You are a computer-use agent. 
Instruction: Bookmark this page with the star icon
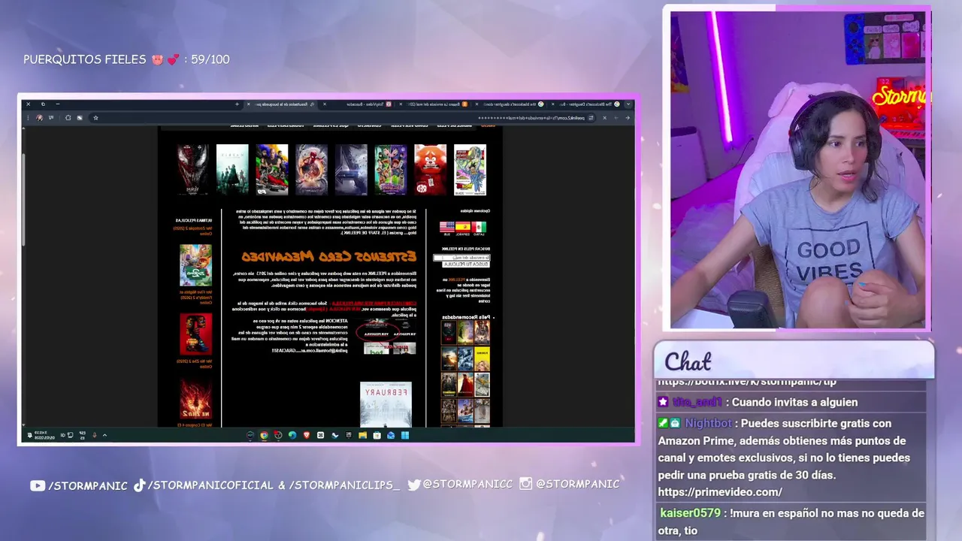pyautogui.click(x=95, y=117)
